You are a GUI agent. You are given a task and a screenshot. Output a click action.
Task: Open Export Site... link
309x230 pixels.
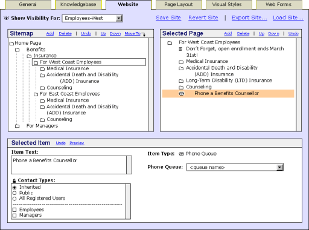(x=249, y=18)
